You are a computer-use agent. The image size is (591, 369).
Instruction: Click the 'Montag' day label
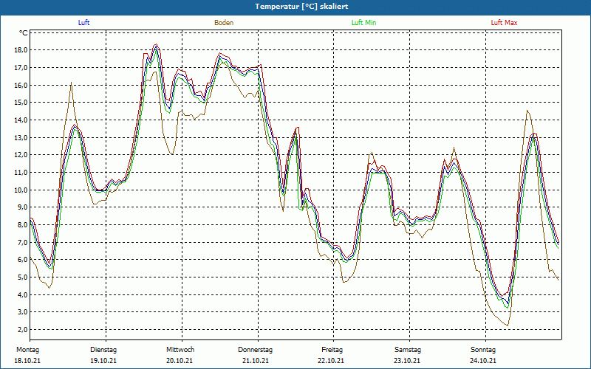coord(27,350)
